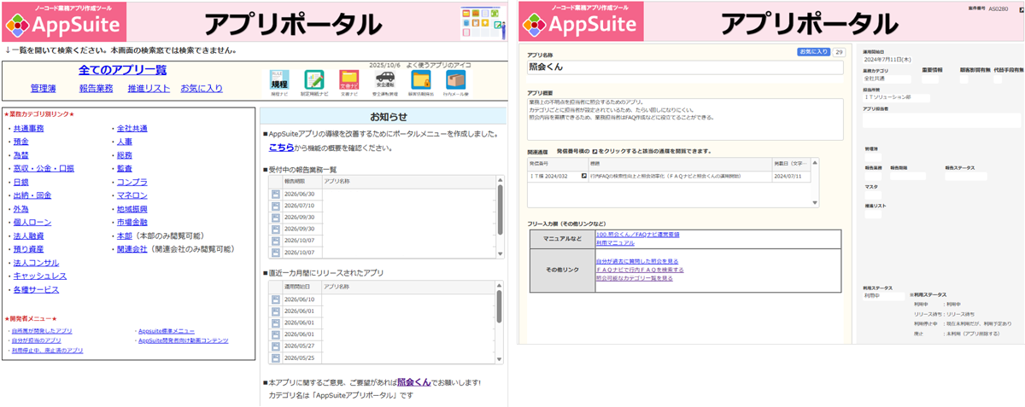The height and width of the screenshot is (407, 1025).
Task: Open the 制定用紙ナビ pencil icon
Action: pyautogui.click(x=314, y=80)
